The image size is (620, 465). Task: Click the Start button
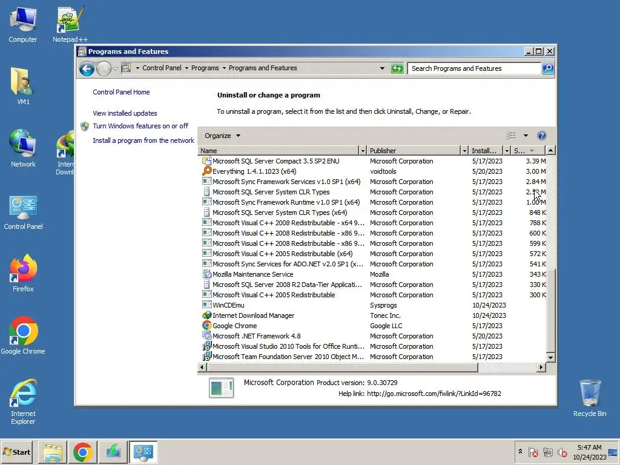[16, 452]
